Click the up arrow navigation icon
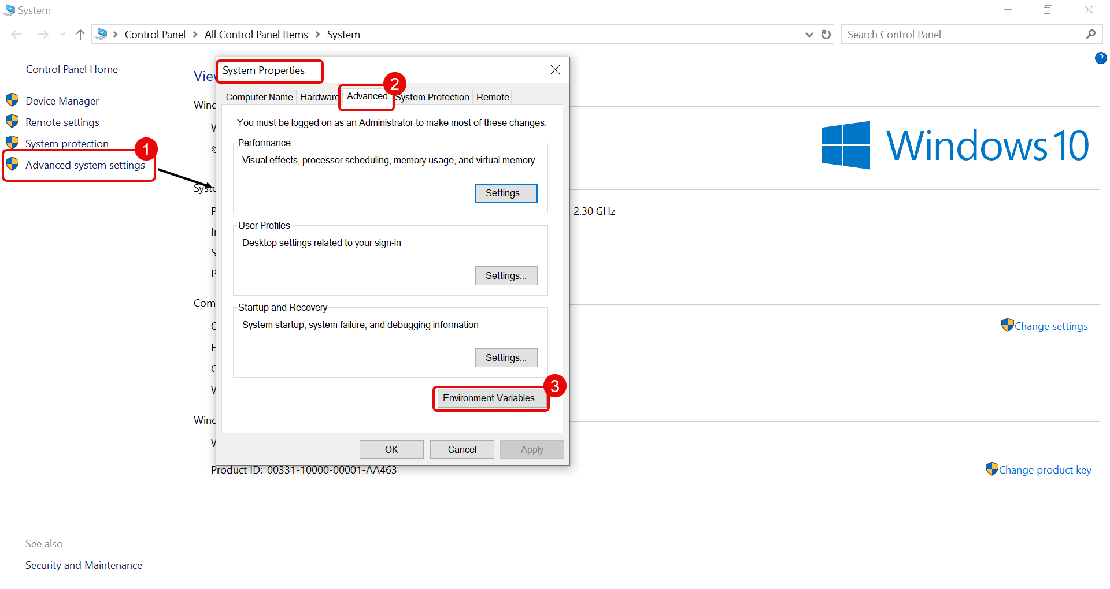This screenshot has height=589, width=1110. tap(80, 35)
